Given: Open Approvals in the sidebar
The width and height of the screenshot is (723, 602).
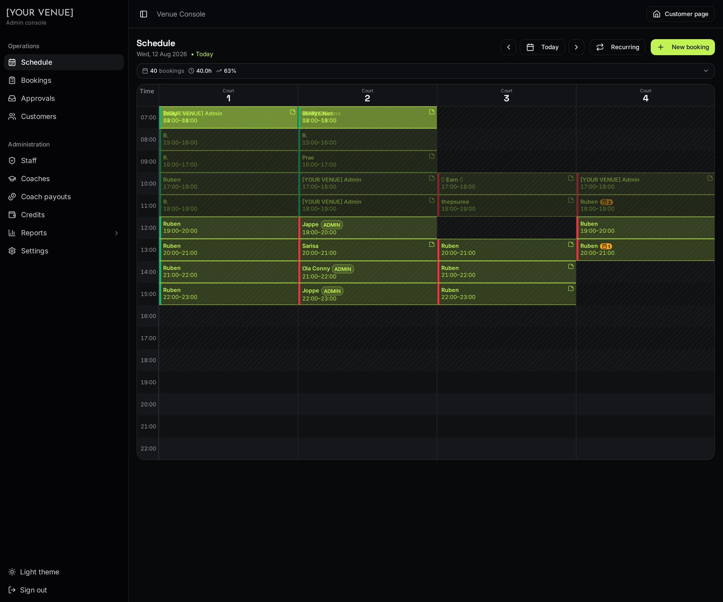Looking at the screenshot, I should point(64,98).
